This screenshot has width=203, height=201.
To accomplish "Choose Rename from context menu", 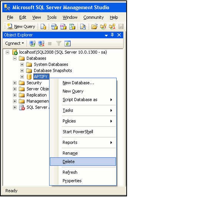I will (83, 153).
